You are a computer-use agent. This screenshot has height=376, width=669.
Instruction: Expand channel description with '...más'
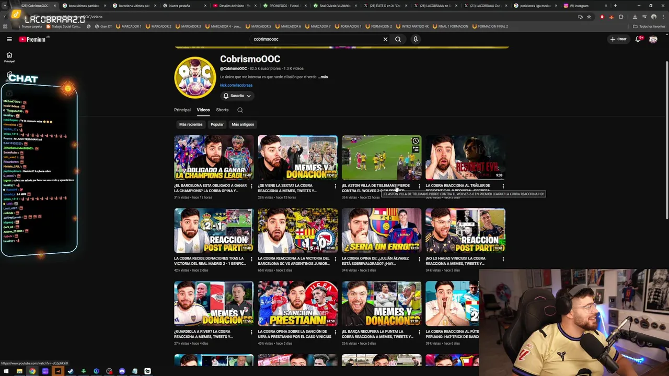[323, 77]
